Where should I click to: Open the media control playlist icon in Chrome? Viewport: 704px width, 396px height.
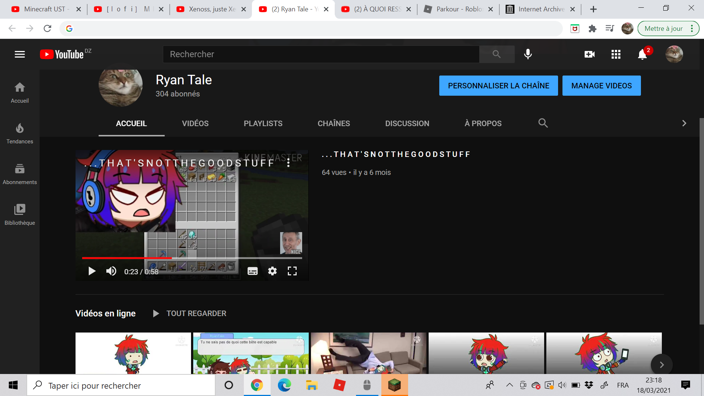(x=610, y=29)
